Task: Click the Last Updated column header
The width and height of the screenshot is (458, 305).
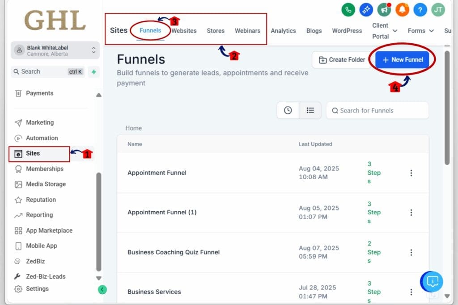Action: click(x=315, y=144)
